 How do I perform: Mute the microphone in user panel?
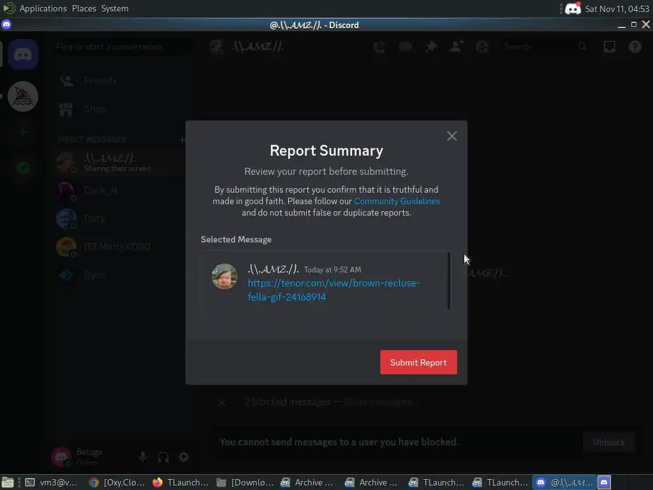[x=143, y=457]
